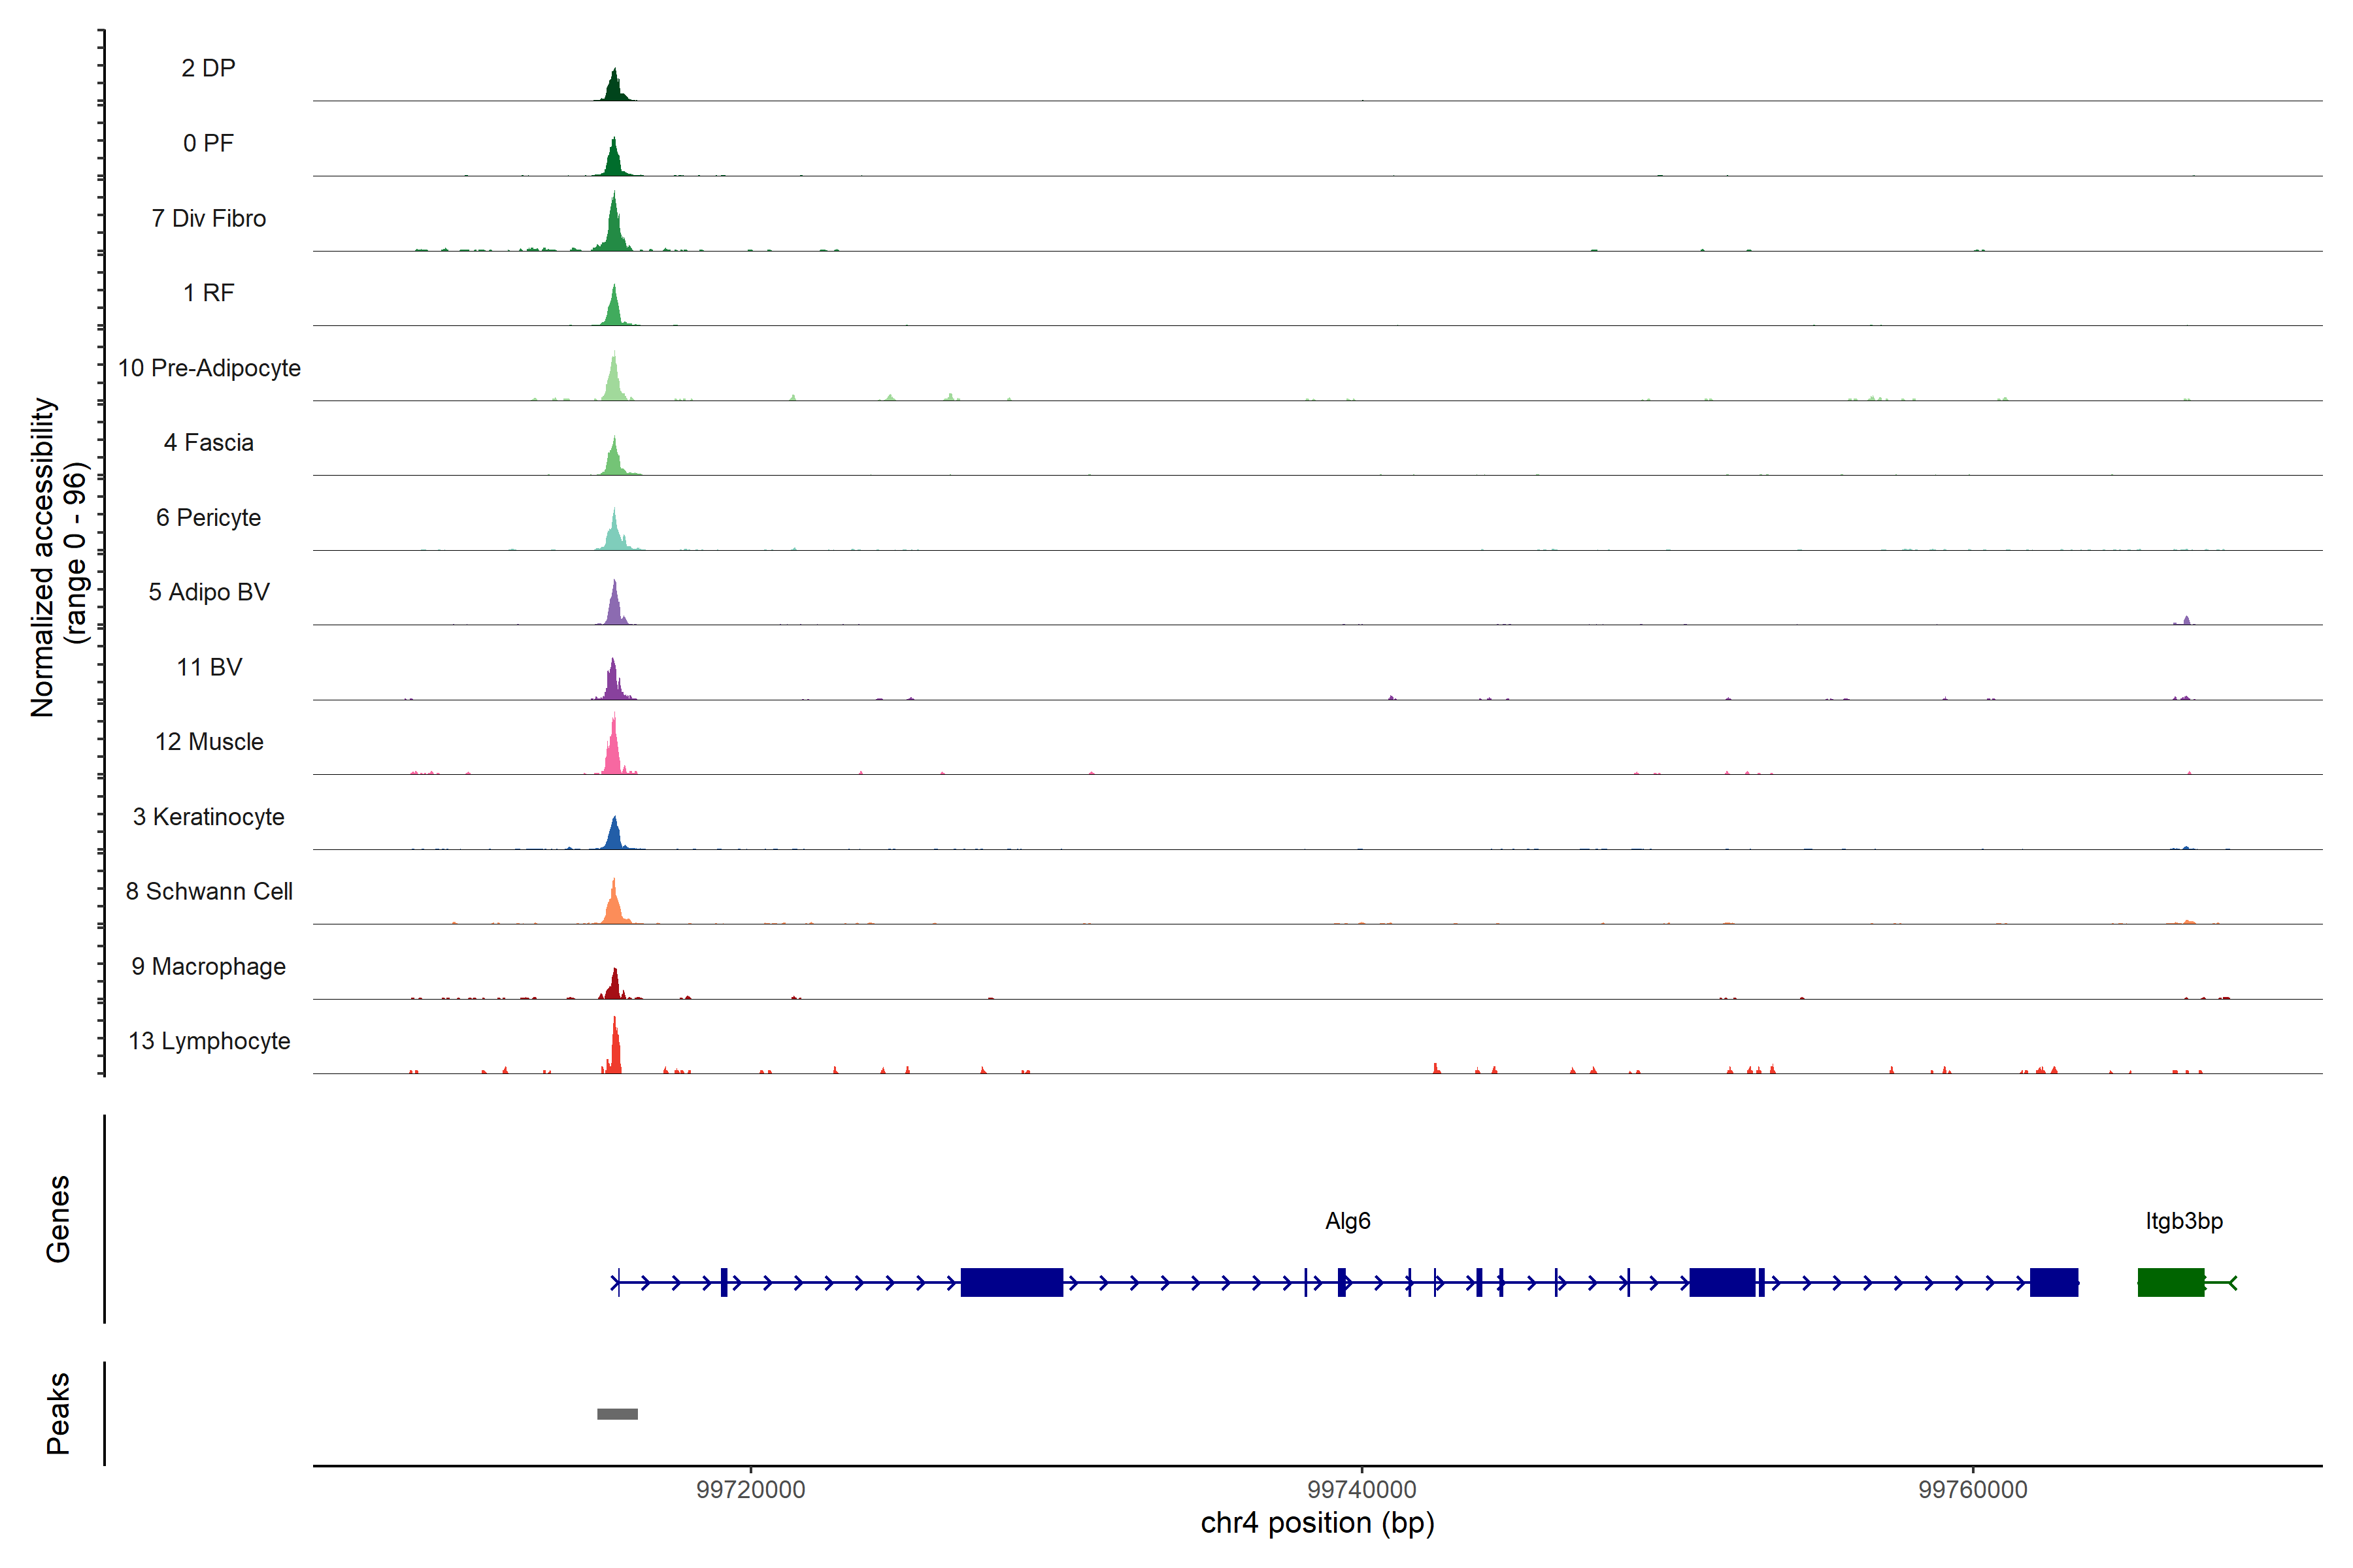Click the Genes panel label
The height and width of the screenshot is (1568, 2353).
[58, 1218]
